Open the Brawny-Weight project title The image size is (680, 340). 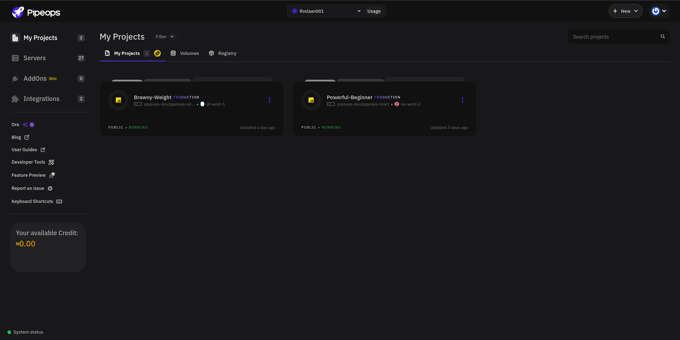click(x=153, y=97)
